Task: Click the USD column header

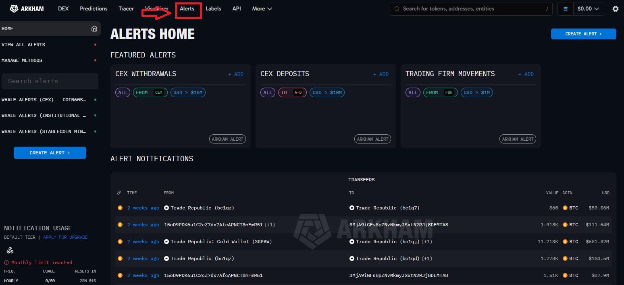Action: click(x=605, y=193)
